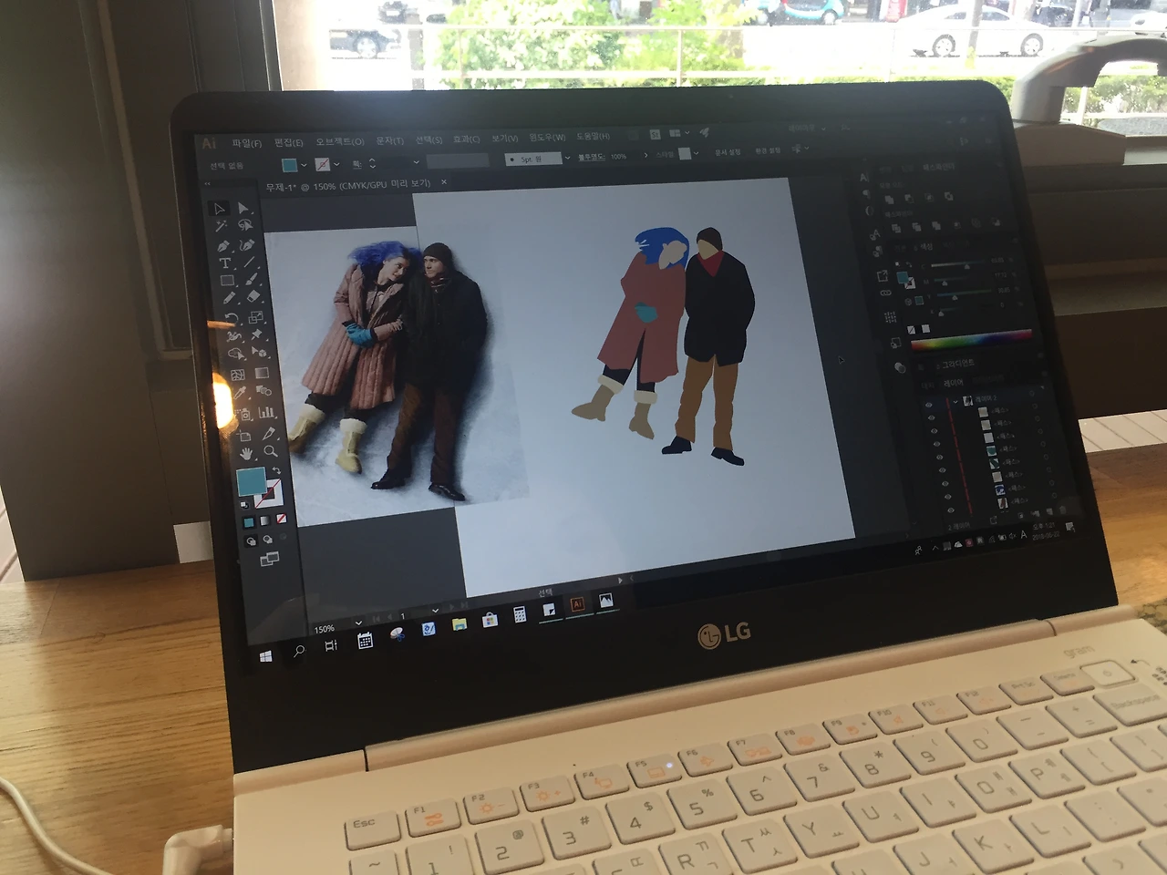Open the 윈도우(W) menu
The height and width of the screenshot is (875, 1167).
547,137
